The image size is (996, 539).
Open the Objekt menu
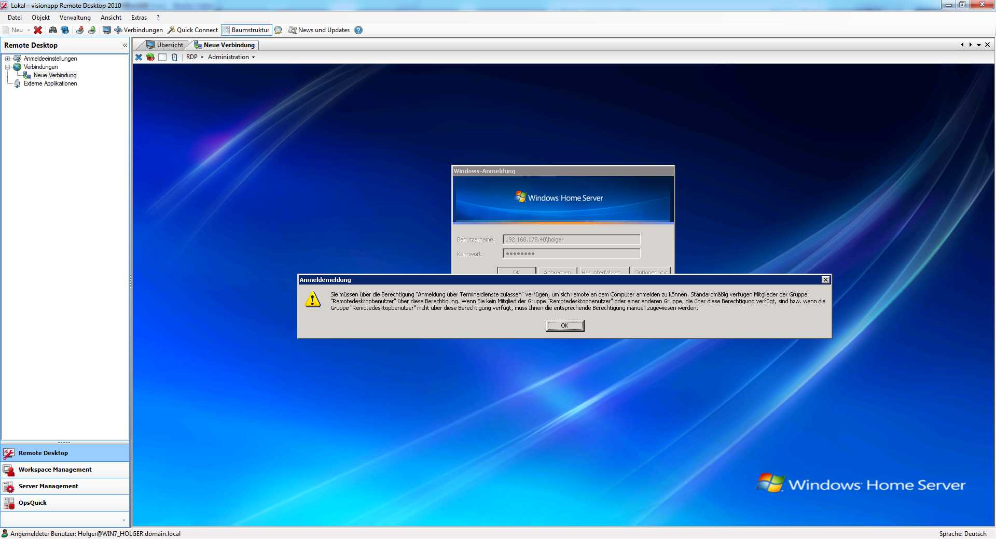(x=40, y=18)
